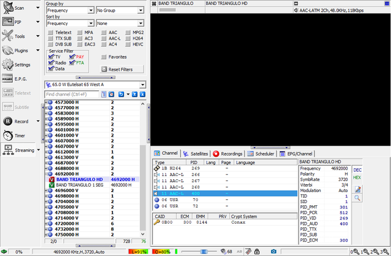Image resolution: width=391 pixels, height=256 pixels.
Task: Click the padlock icon in status bar
Action: pos(257,252)
